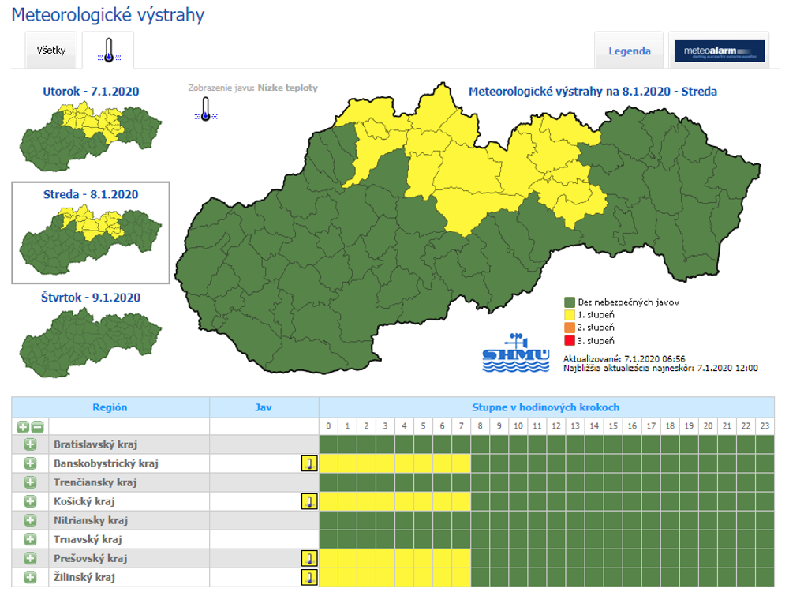This screenshot has width=789, height=611.
Task: Click the meteoalarm logo link
Action: coord(719,51)
